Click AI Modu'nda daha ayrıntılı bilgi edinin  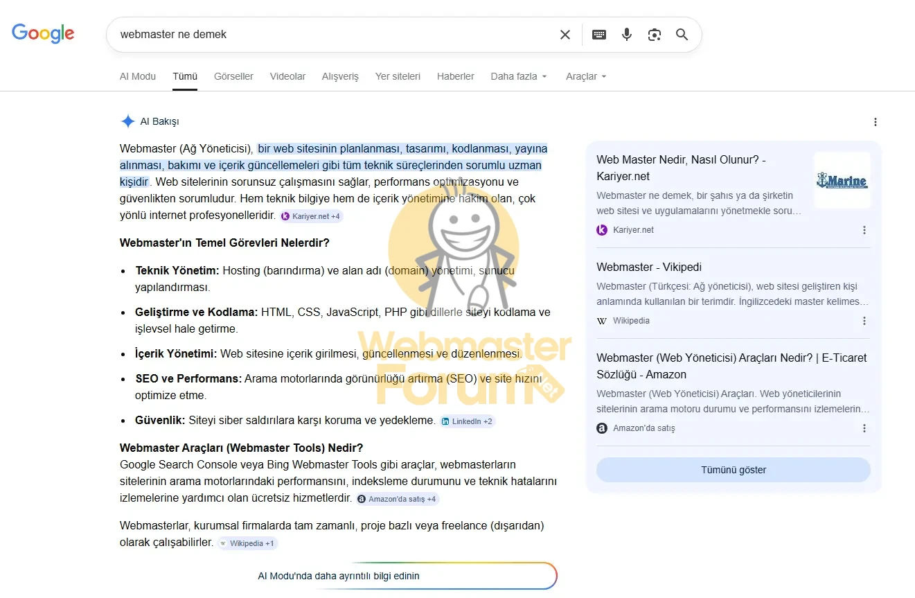(x=339, y=576)
